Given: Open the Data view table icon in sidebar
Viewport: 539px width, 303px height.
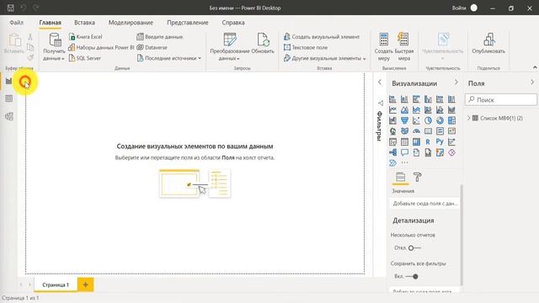Looking at the screenshot, I should click(x=9, y=98).
